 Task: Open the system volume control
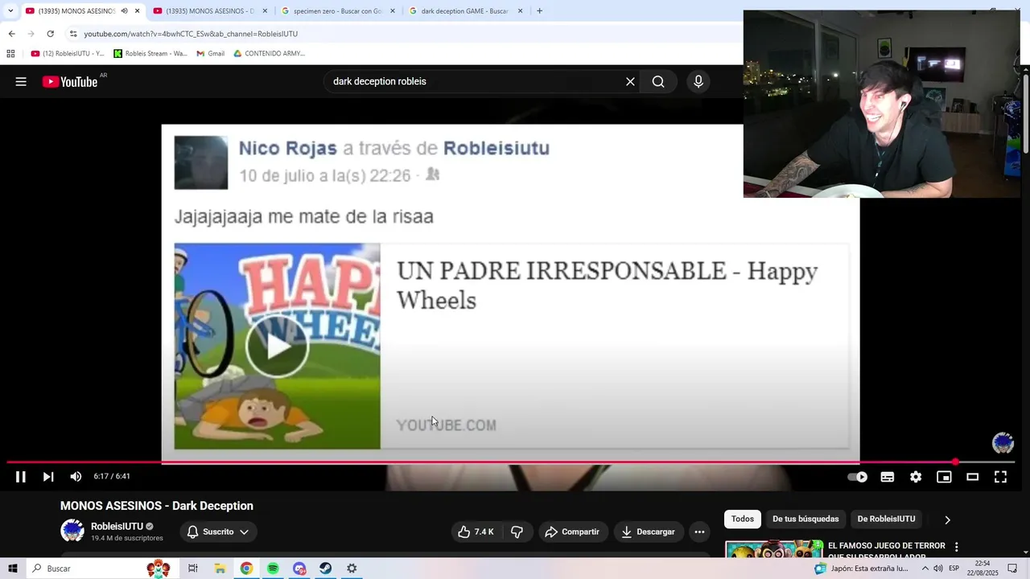tap(938, 569)
